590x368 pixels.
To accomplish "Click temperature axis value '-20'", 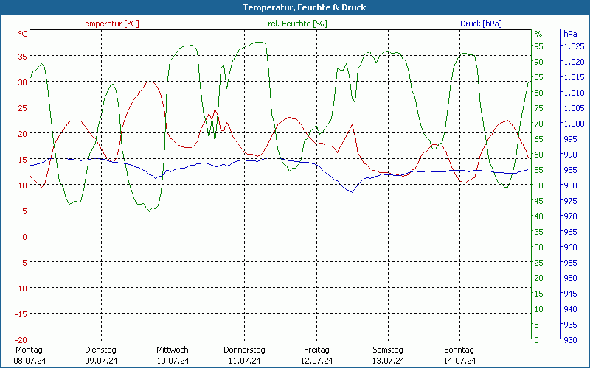I will click(21, 339).
